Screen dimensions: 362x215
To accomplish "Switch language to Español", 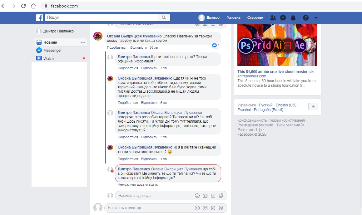I will pyautogui.click(x=244, y=110).
